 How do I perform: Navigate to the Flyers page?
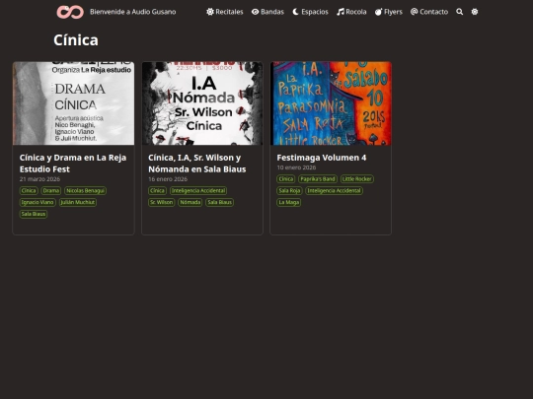click(x=389, y=12)
